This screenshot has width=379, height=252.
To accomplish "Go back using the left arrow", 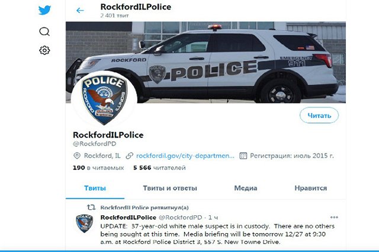I will [x=80, y=11].
